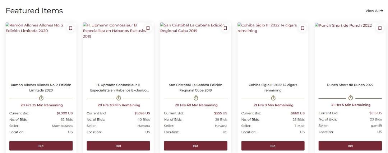
Task: Bookmark the Ramón Allones No. 2 item
Action: point(71,28)
